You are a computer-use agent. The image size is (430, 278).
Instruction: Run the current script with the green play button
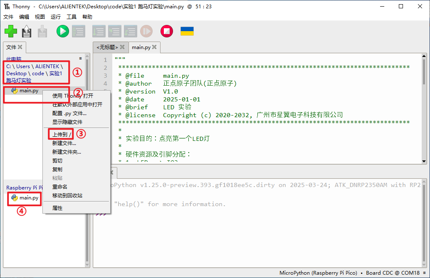[62, 31]
